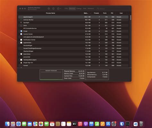Open Music from the Dock
The width and height of the screenshot is (152, 128).
click(x=80, y=124)
